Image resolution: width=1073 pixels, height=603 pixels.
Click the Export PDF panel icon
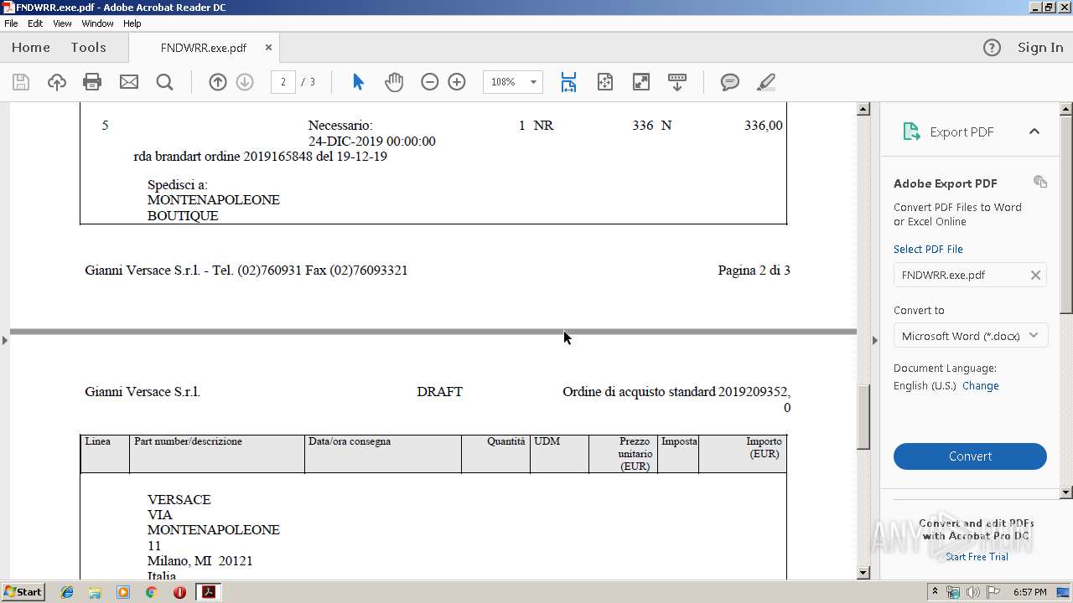click(911, 131)
